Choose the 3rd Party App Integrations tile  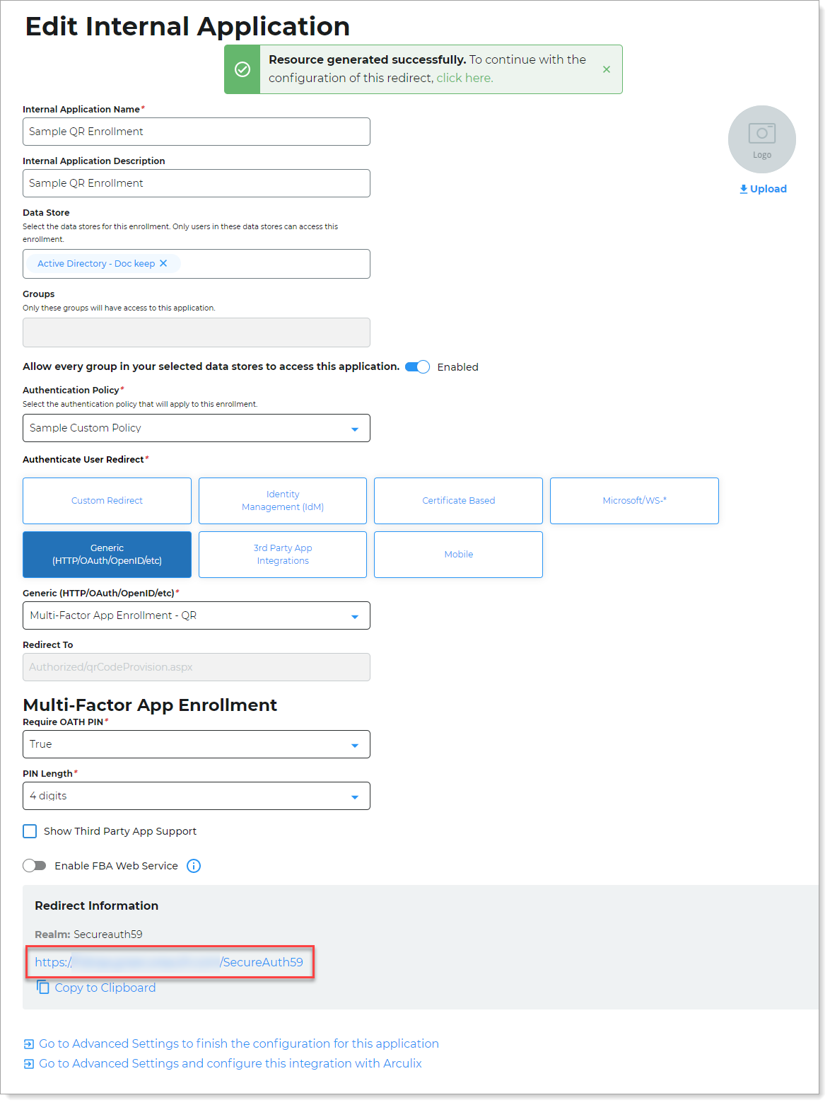[x=283, y=555]
